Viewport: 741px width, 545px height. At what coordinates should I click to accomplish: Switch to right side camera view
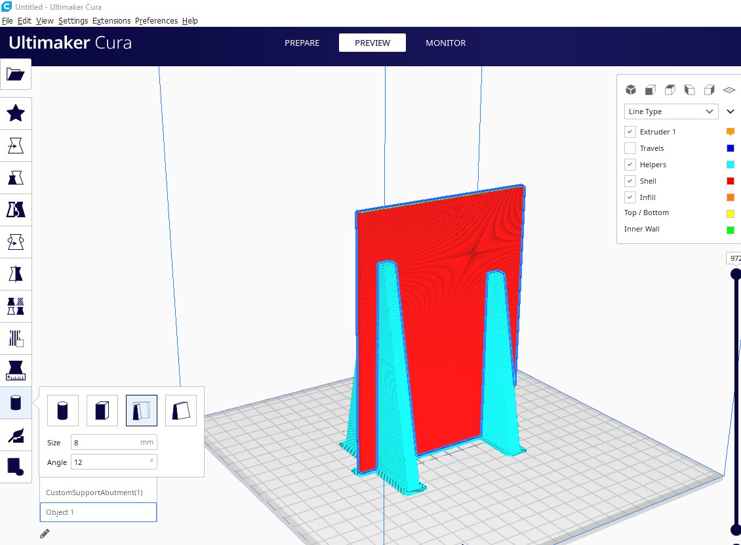tap(710, 90)
